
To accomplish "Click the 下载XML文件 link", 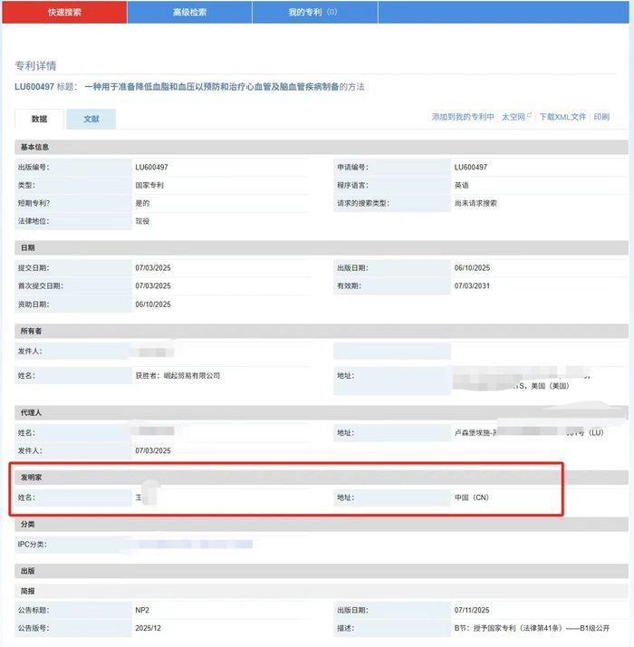I will (562, 117).
